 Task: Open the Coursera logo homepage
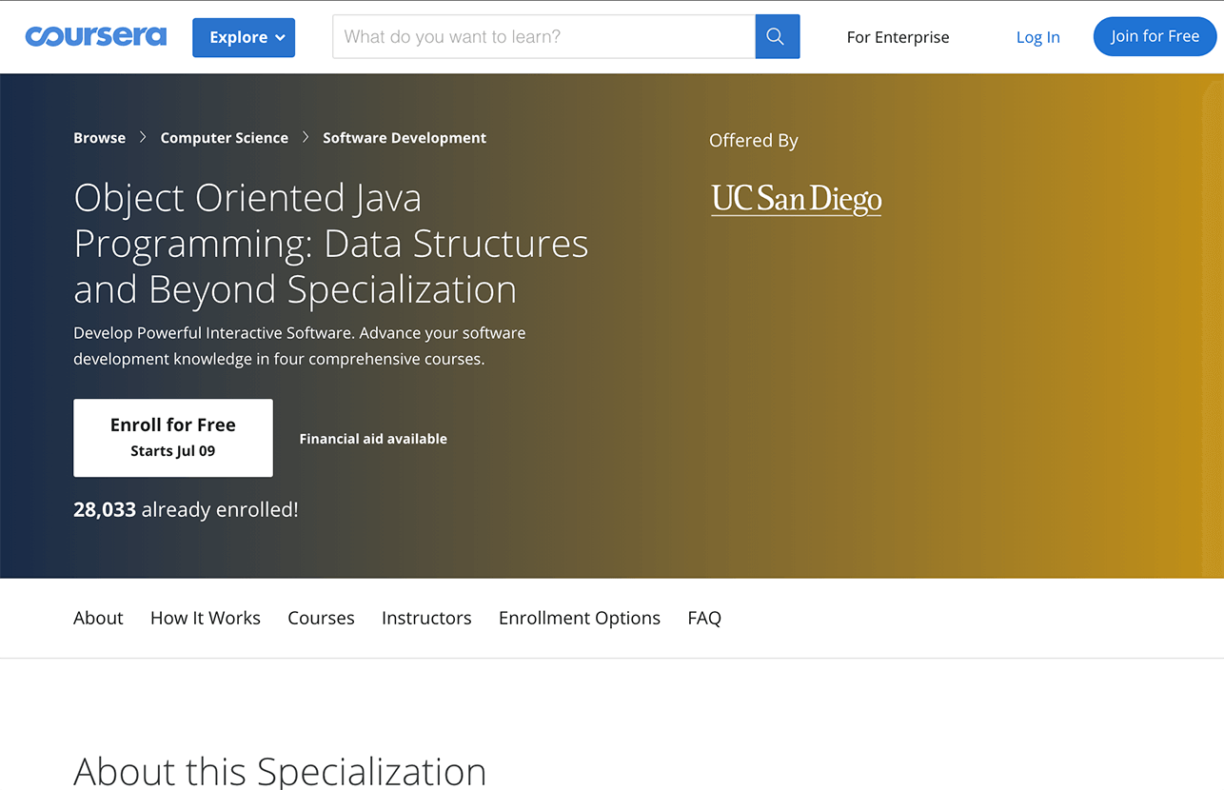click(x=96, y=36)
